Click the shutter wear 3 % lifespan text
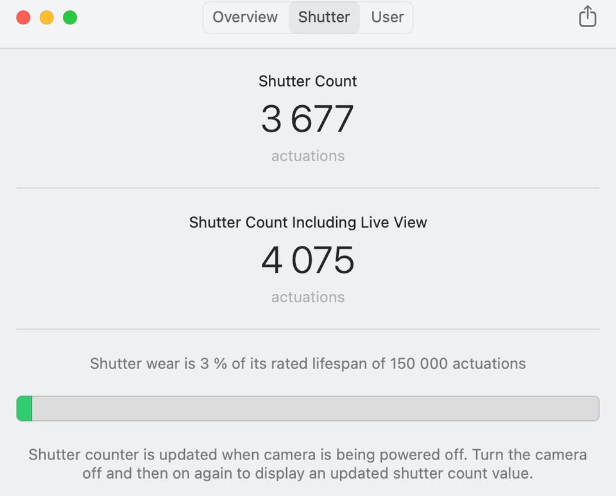Image resolution: width=616 pixels, height=496 pixels. (308, 364)
